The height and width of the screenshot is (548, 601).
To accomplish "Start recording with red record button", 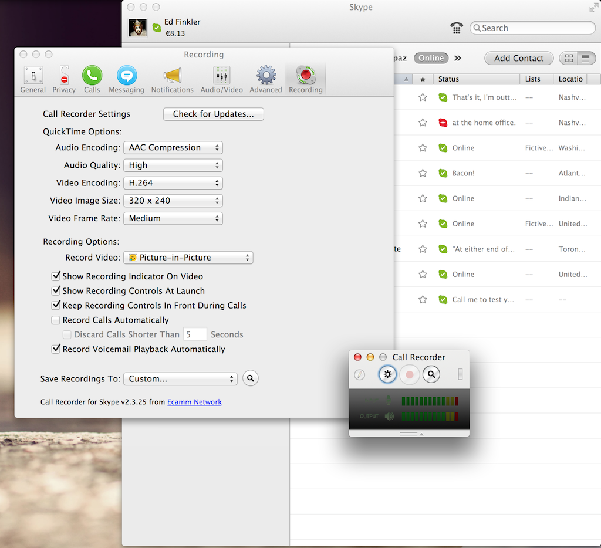I will [409, 374].
